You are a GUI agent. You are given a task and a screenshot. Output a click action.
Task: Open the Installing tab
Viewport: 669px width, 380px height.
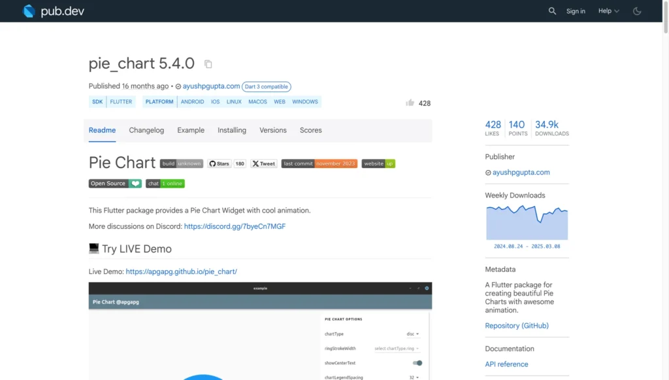[x=232, y=130]
